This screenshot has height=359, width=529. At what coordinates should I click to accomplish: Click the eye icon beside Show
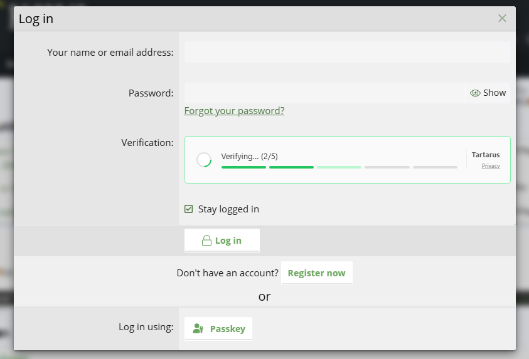[475, 93]
